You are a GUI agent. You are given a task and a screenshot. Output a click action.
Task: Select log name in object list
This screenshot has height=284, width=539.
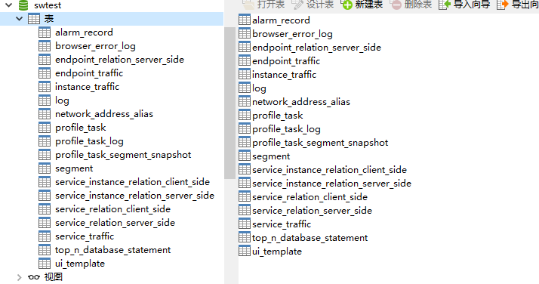[x=259, y=88]
